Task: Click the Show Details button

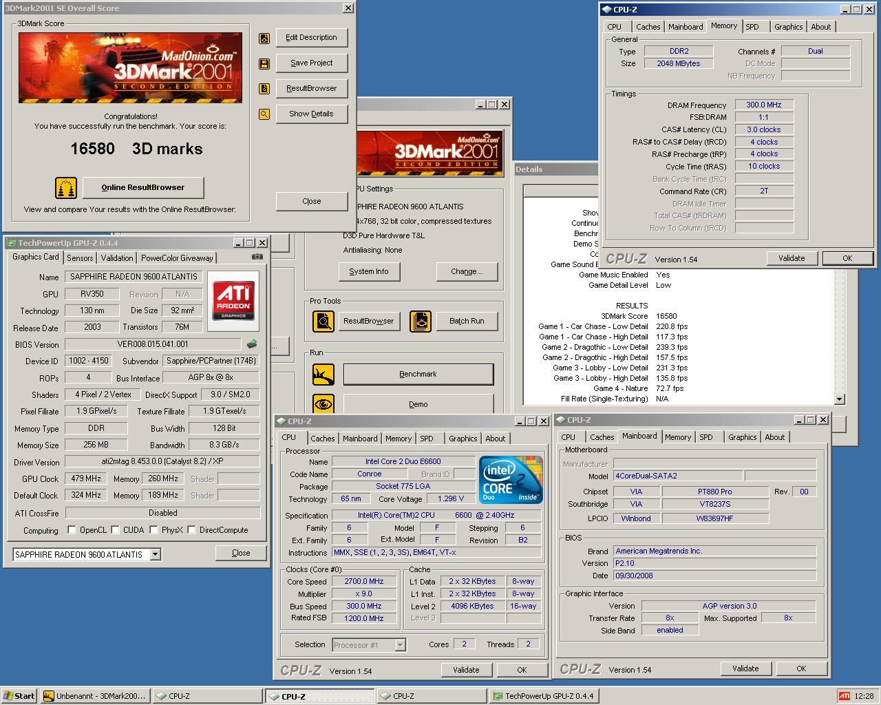Action: 311,114
